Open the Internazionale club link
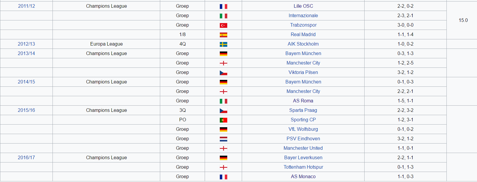This screenshot has width=477, height=182. [303, 15]
